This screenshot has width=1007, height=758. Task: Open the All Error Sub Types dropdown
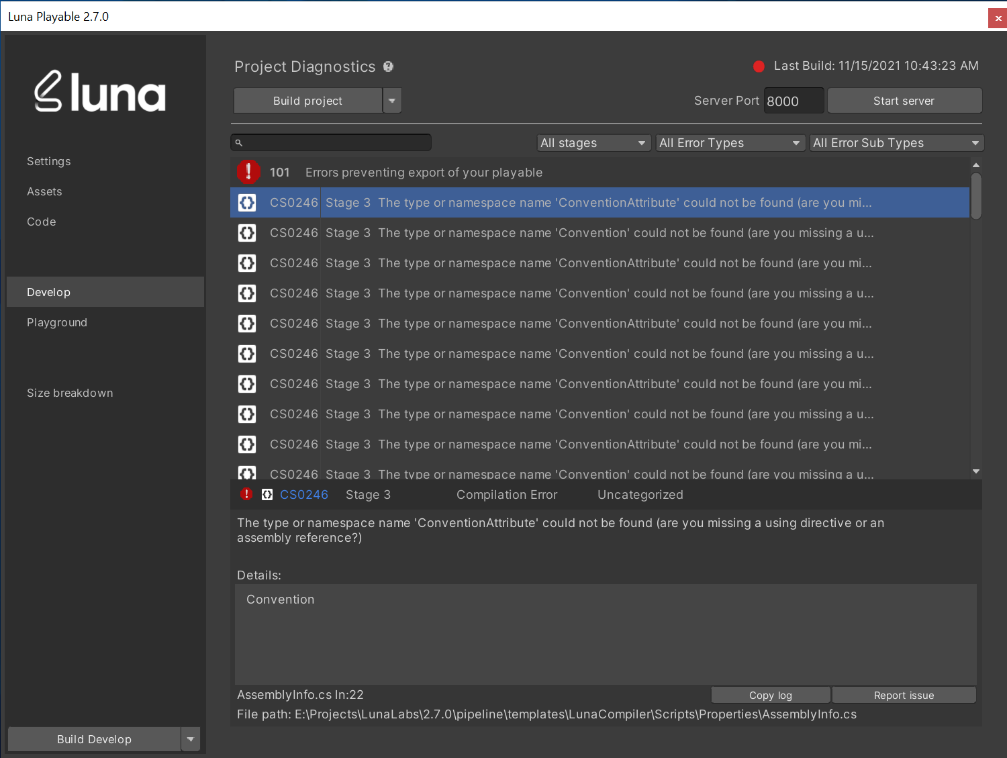pyautogui.click(x=896, y=143)
